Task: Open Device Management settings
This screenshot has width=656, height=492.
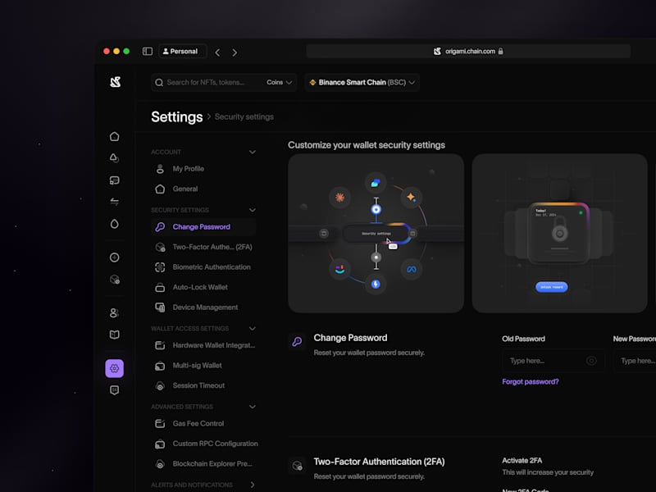Action: point(203,307)
